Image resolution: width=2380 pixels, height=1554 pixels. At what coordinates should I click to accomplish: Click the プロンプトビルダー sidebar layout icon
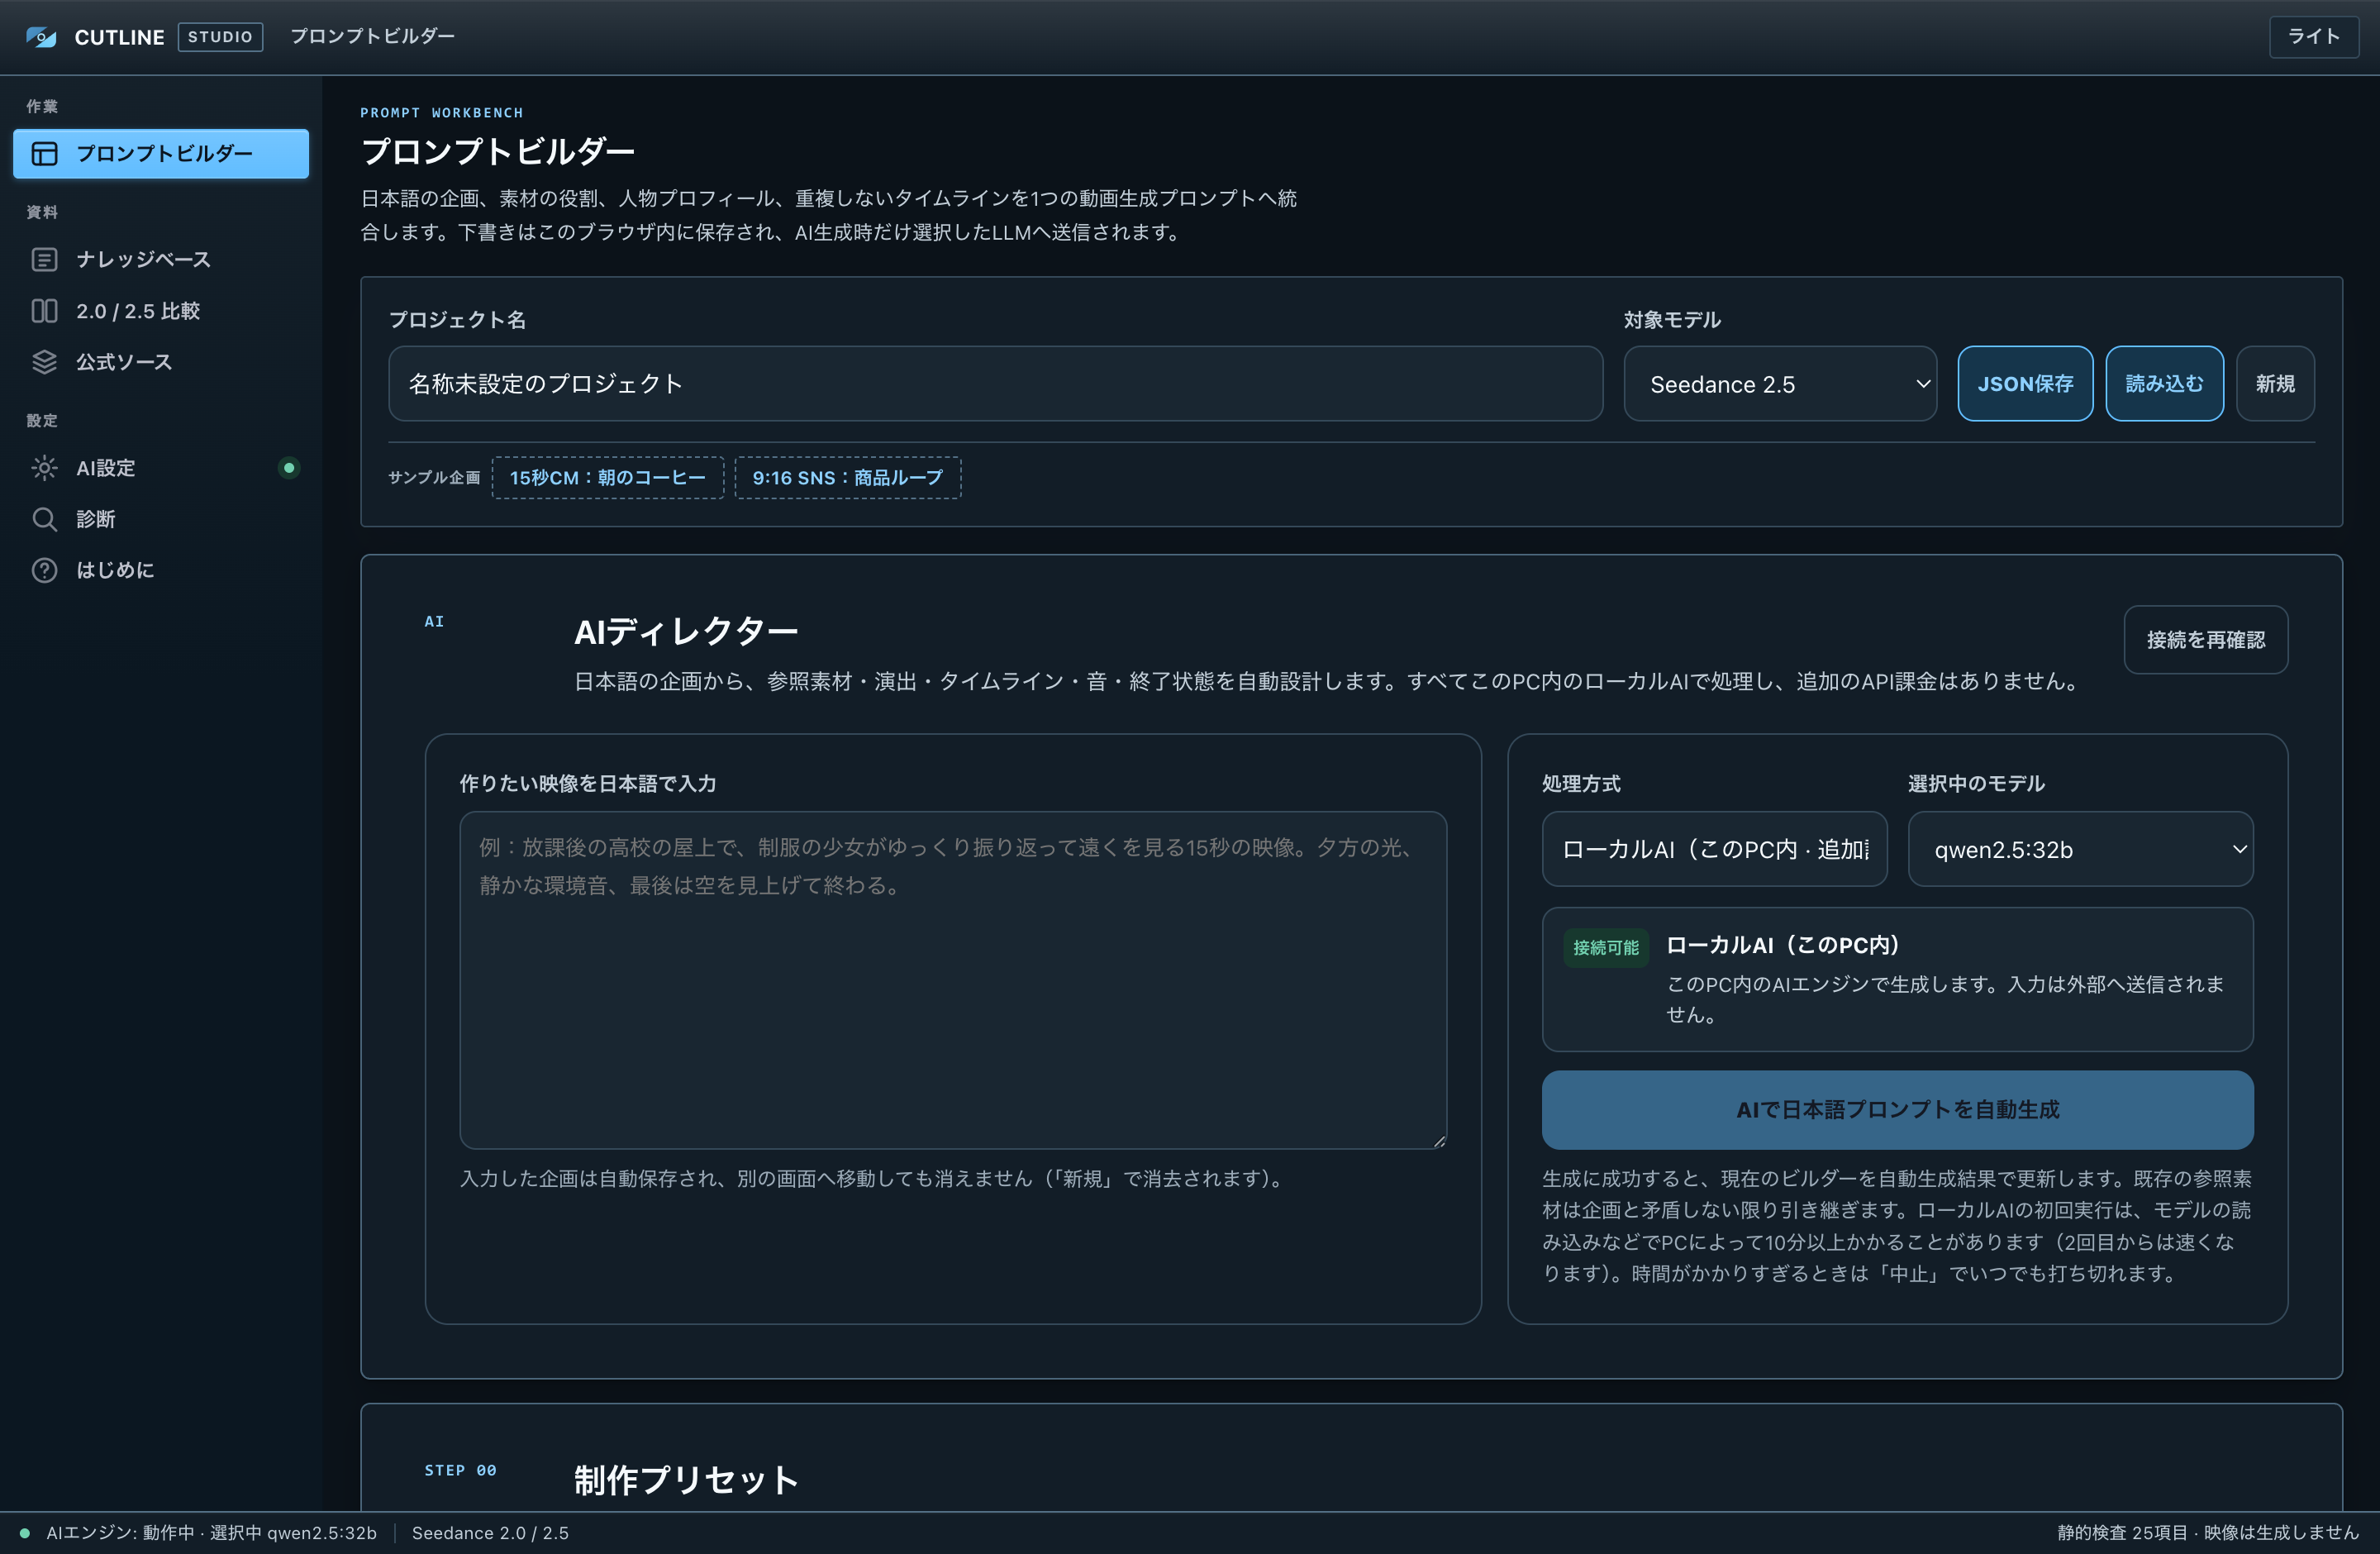44,153
